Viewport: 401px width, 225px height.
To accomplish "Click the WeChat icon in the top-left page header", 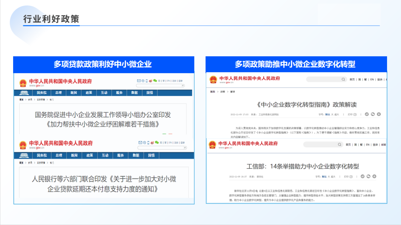I will (x=155, y=81).
